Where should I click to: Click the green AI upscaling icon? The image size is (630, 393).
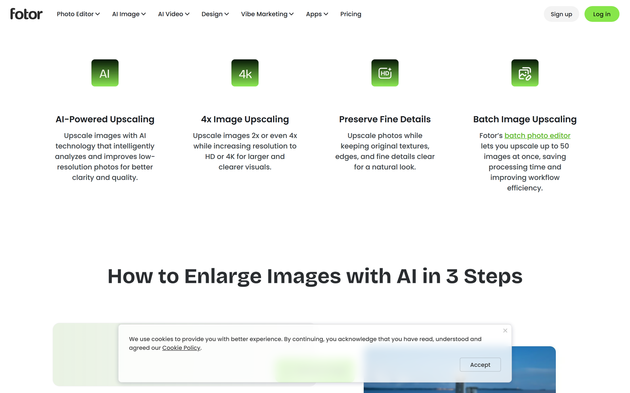click(105, 73)
